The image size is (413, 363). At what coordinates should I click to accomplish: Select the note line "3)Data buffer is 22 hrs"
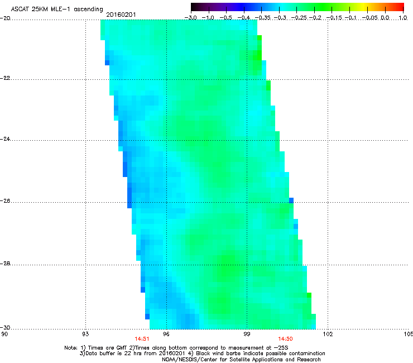point(202,354)
